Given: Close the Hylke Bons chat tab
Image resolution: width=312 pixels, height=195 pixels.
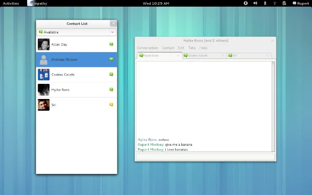Looking at the screenshot, I should (x=179, y=56).
